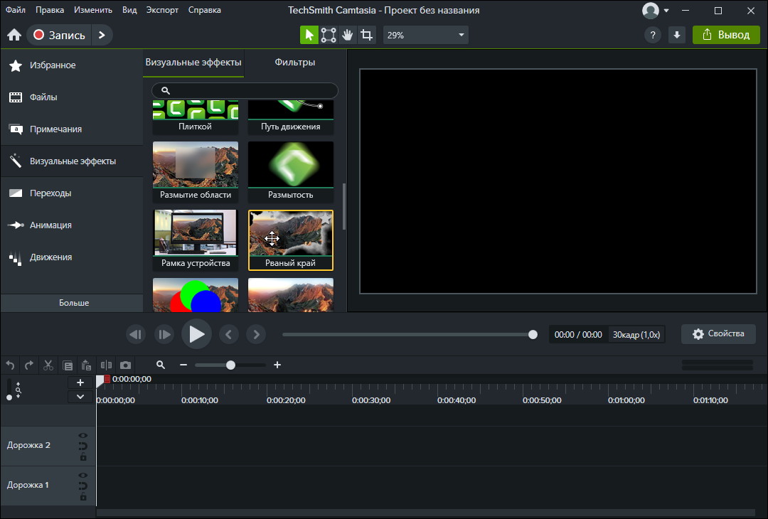Step forward one frame
The height and width of the screenshot is (519, 768).
point(164,334)
